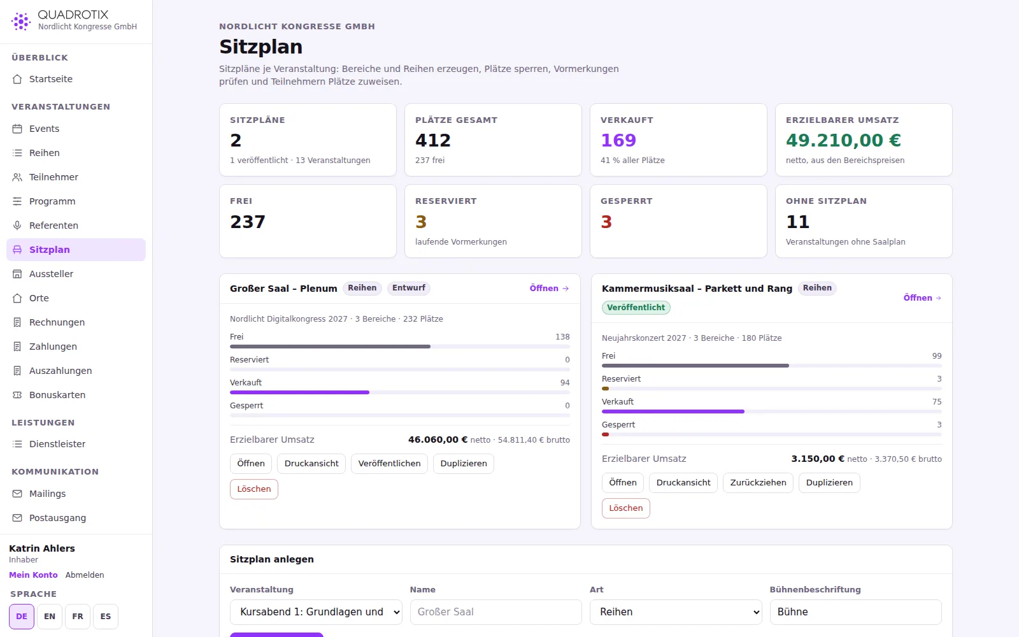Click the 46.060,00 € netto amount
The height and width of the screenshot is (637, 1019).
[x=438, y=440]
